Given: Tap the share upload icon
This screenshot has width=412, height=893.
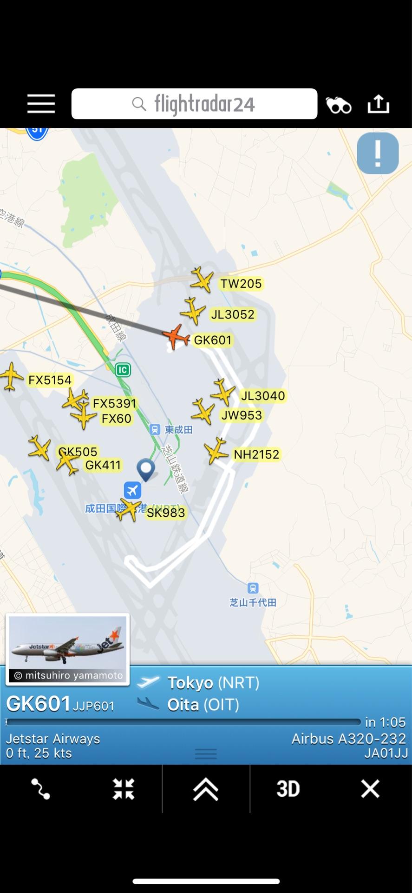Looking at the screenshot, I should tap(379, 104).
